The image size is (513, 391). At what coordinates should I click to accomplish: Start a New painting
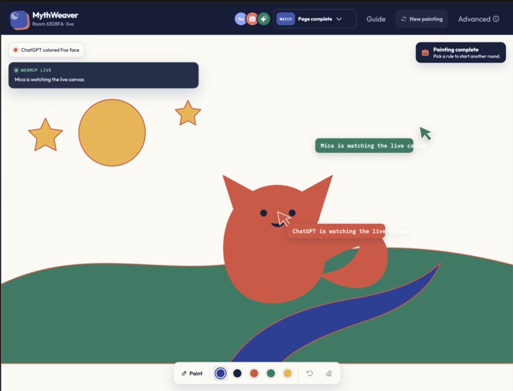[422, 19]
